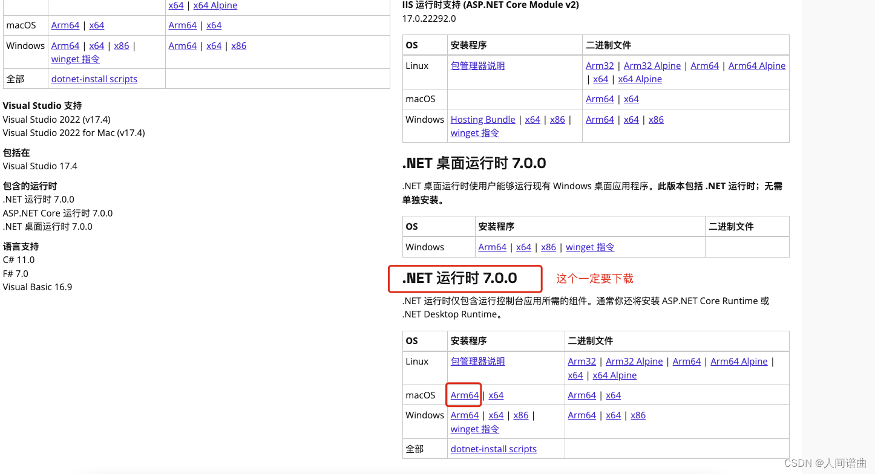Screen dimensions: 875x474
Task: Open dotnet-install scripts under .NET 运行时 table
Action: coord(493,449)
